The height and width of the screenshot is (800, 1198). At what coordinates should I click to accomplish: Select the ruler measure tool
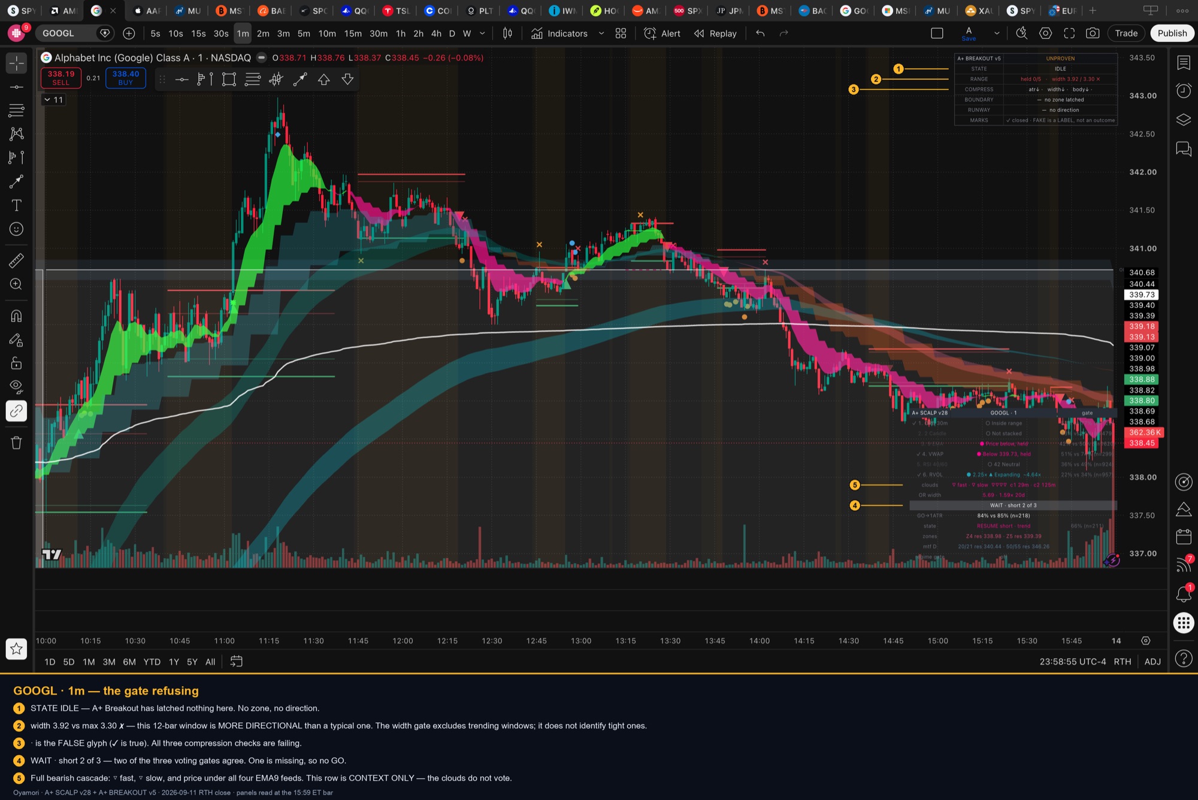coord(16,260)
